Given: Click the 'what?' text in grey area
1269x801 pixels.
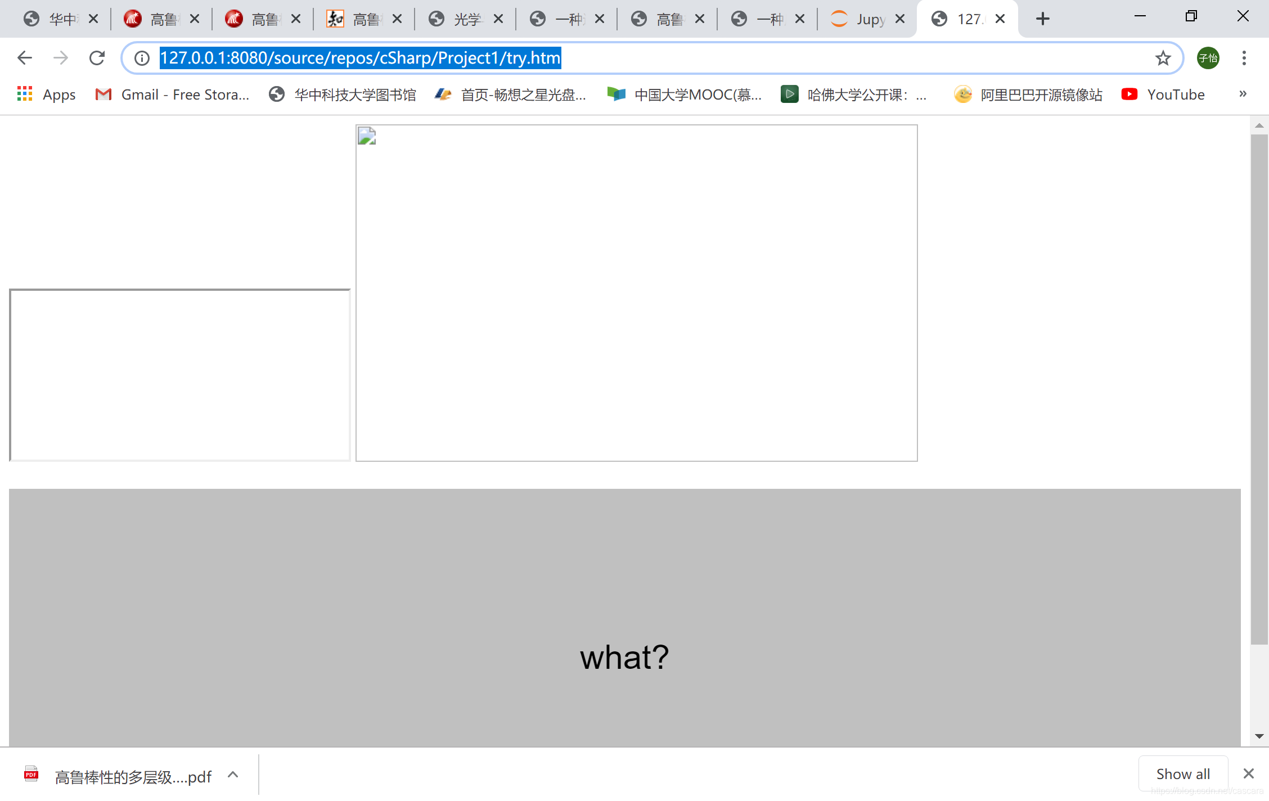Looking at the screenshot, I should coord(624,657).
